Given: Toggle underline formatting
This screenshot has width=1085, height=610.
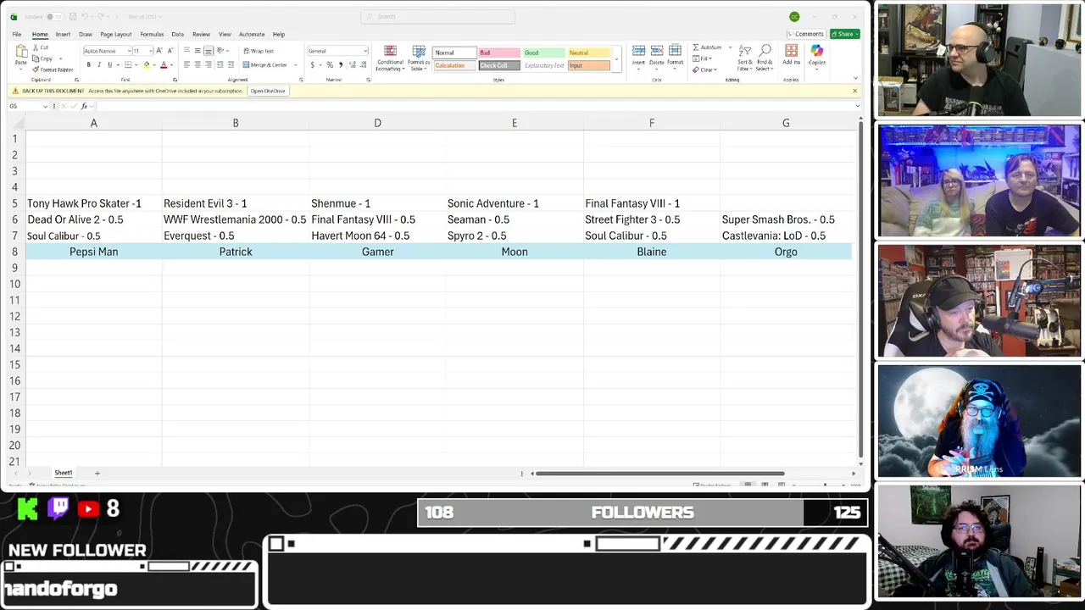Looking at the screenshot, I should click(x=109, y=64).
